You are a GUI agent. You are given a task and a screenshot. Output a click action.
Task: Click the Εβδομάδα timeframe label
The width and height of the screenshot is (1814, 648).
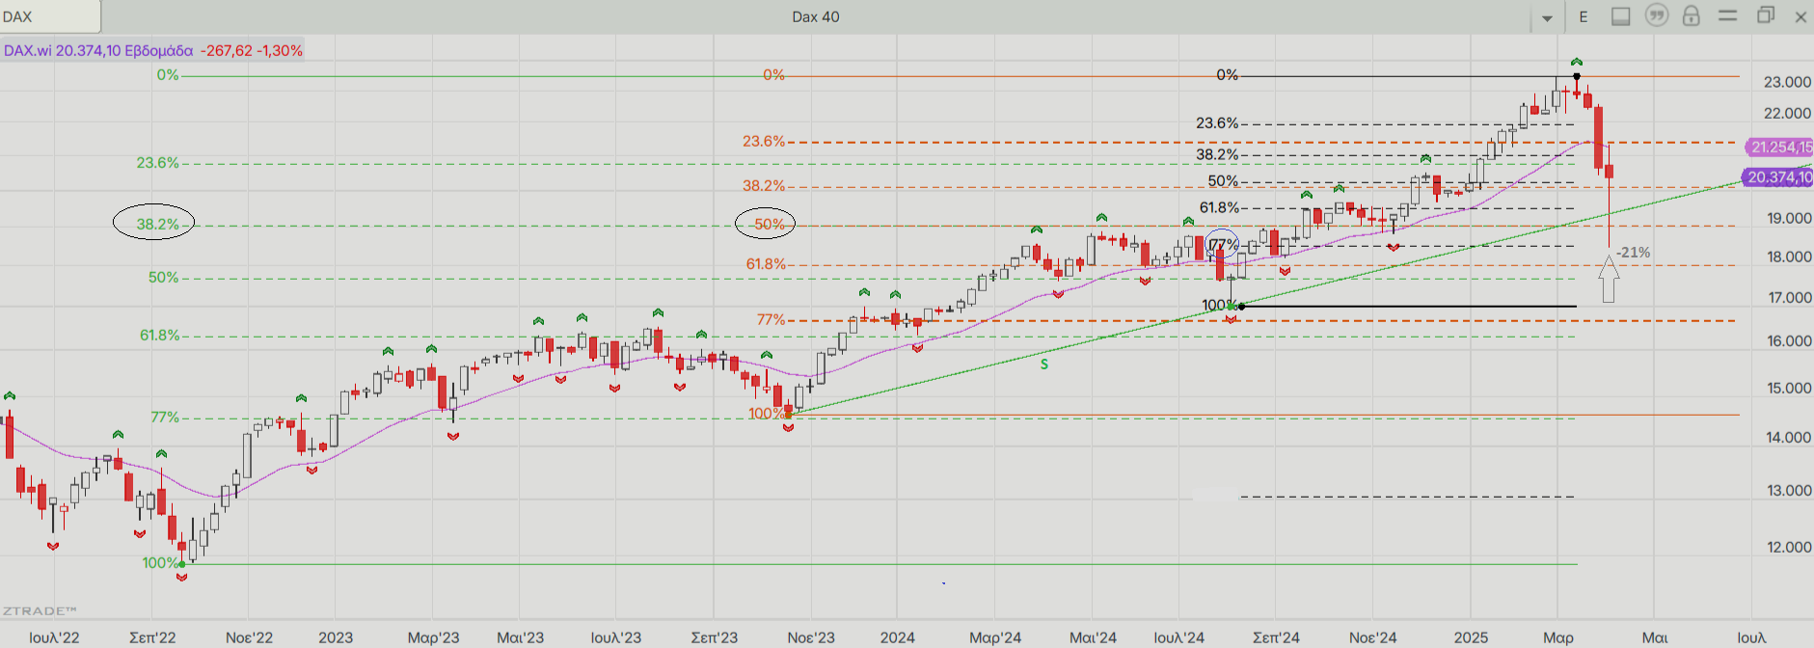point(158,50)
